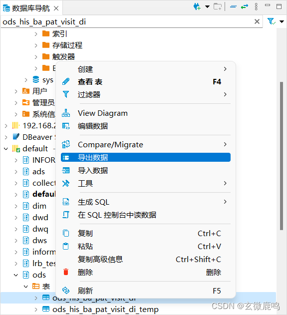The image size is (287, 315).
Task: Open the Compare/Migrate submenu
Action: click(x=146, y=145)
